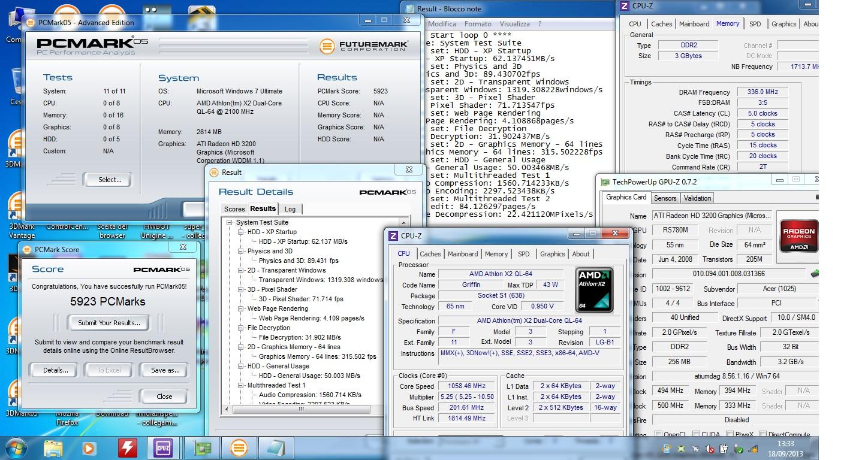Click PCMark05 Advanced Edition title bar icon
868x460 pixels.
point(31,22)
